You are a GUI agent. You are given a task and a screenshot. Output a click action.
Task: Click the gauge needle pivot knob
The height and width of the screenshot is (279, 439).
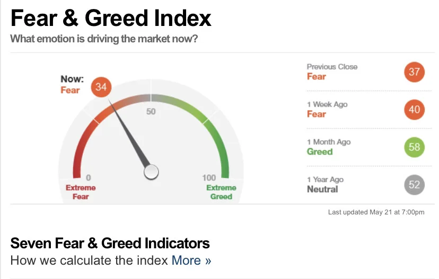[151, 172]
